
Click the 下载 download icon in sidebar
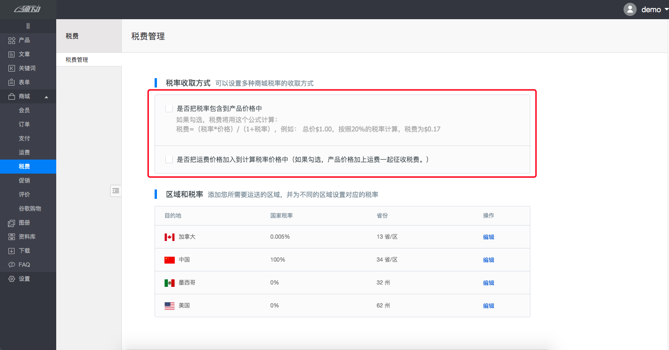[12, 251]
